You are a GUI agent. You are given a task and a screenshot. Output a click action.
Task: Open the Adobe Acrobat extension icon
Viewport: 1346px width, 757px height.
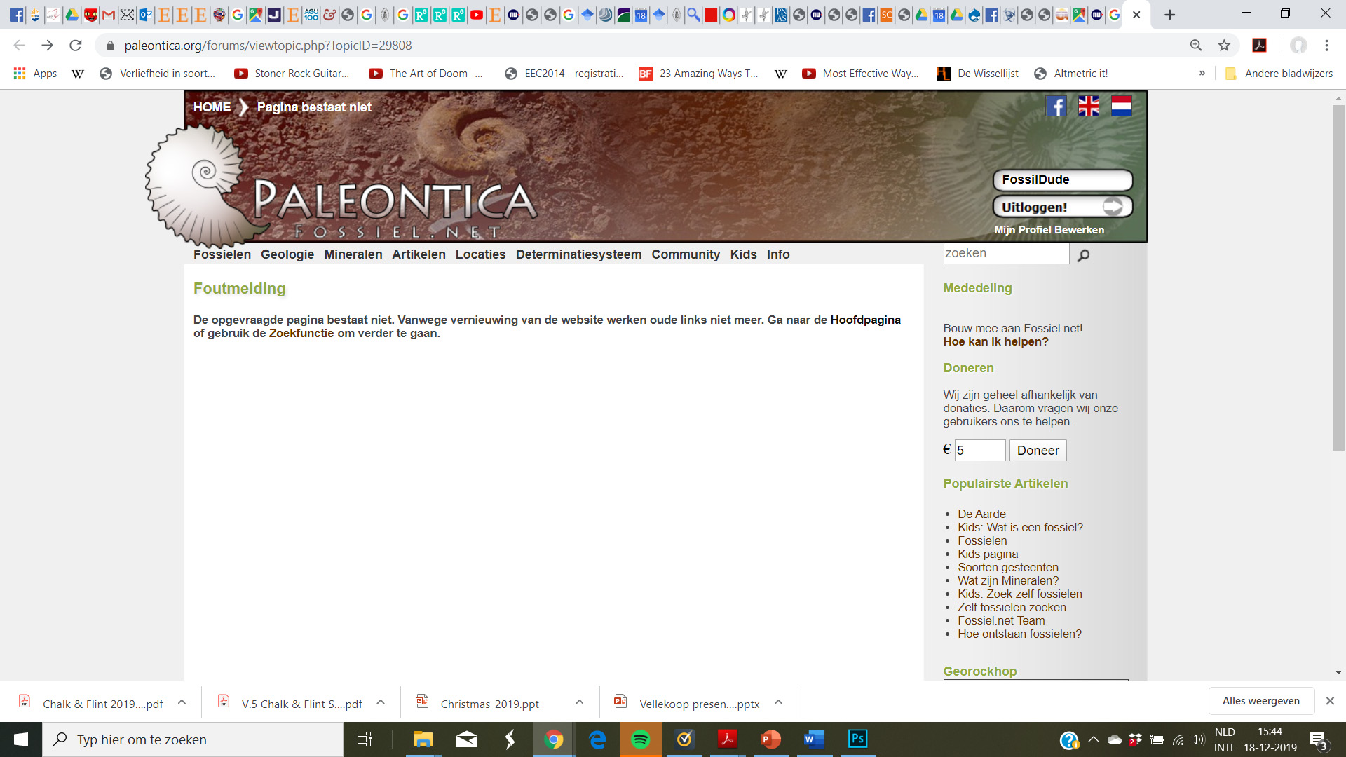[1259, 46]
